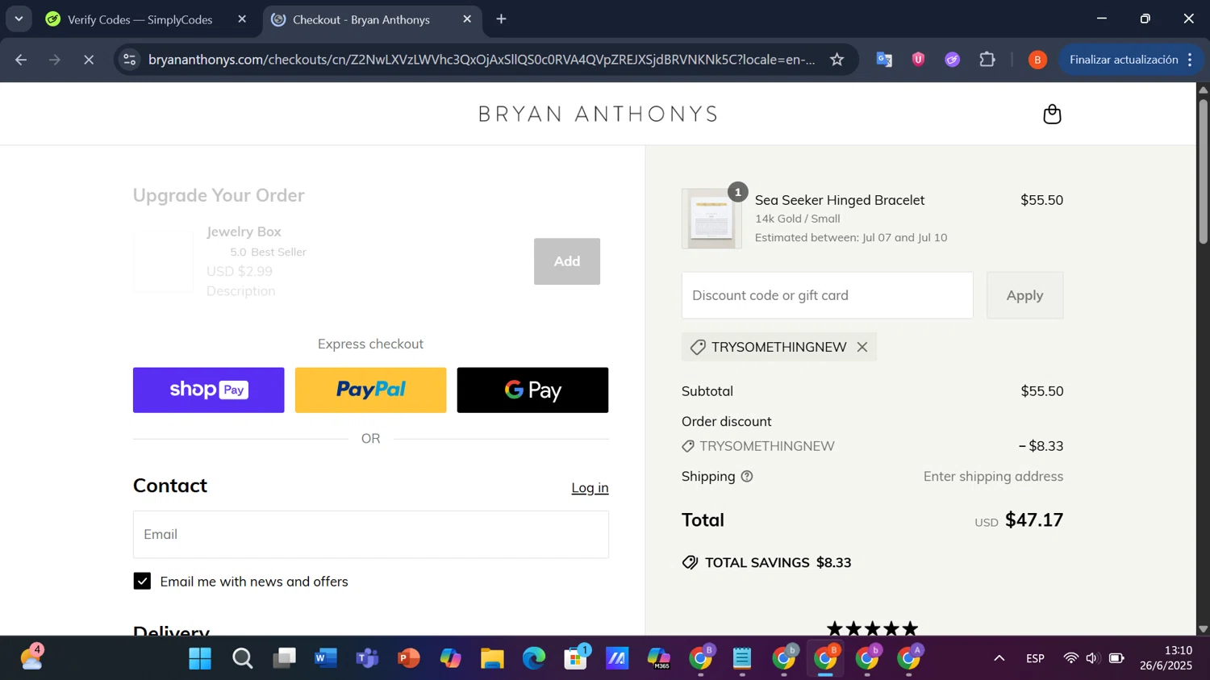
Task: Uncheck Email me with news and offers
Action: click(x=142, y=582)
